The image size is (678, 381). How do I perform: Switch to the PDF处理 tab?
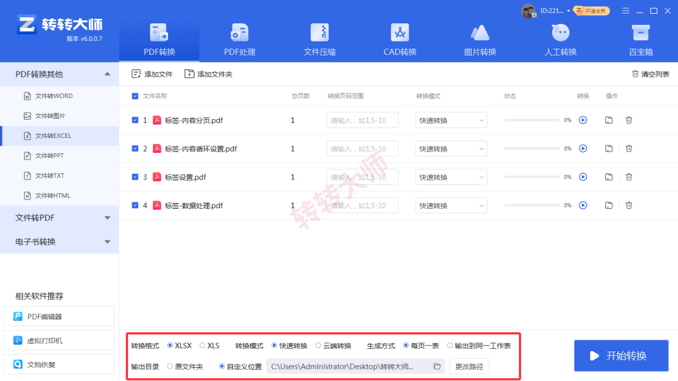(239, 39)
